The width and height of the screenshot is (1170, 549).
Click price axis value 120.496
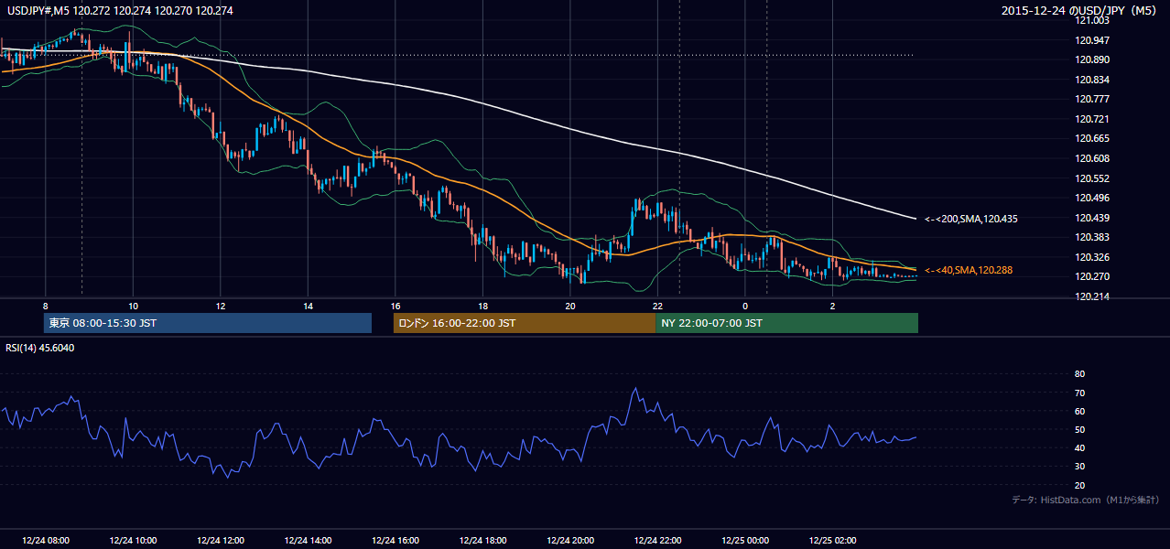click(1091, 198)
